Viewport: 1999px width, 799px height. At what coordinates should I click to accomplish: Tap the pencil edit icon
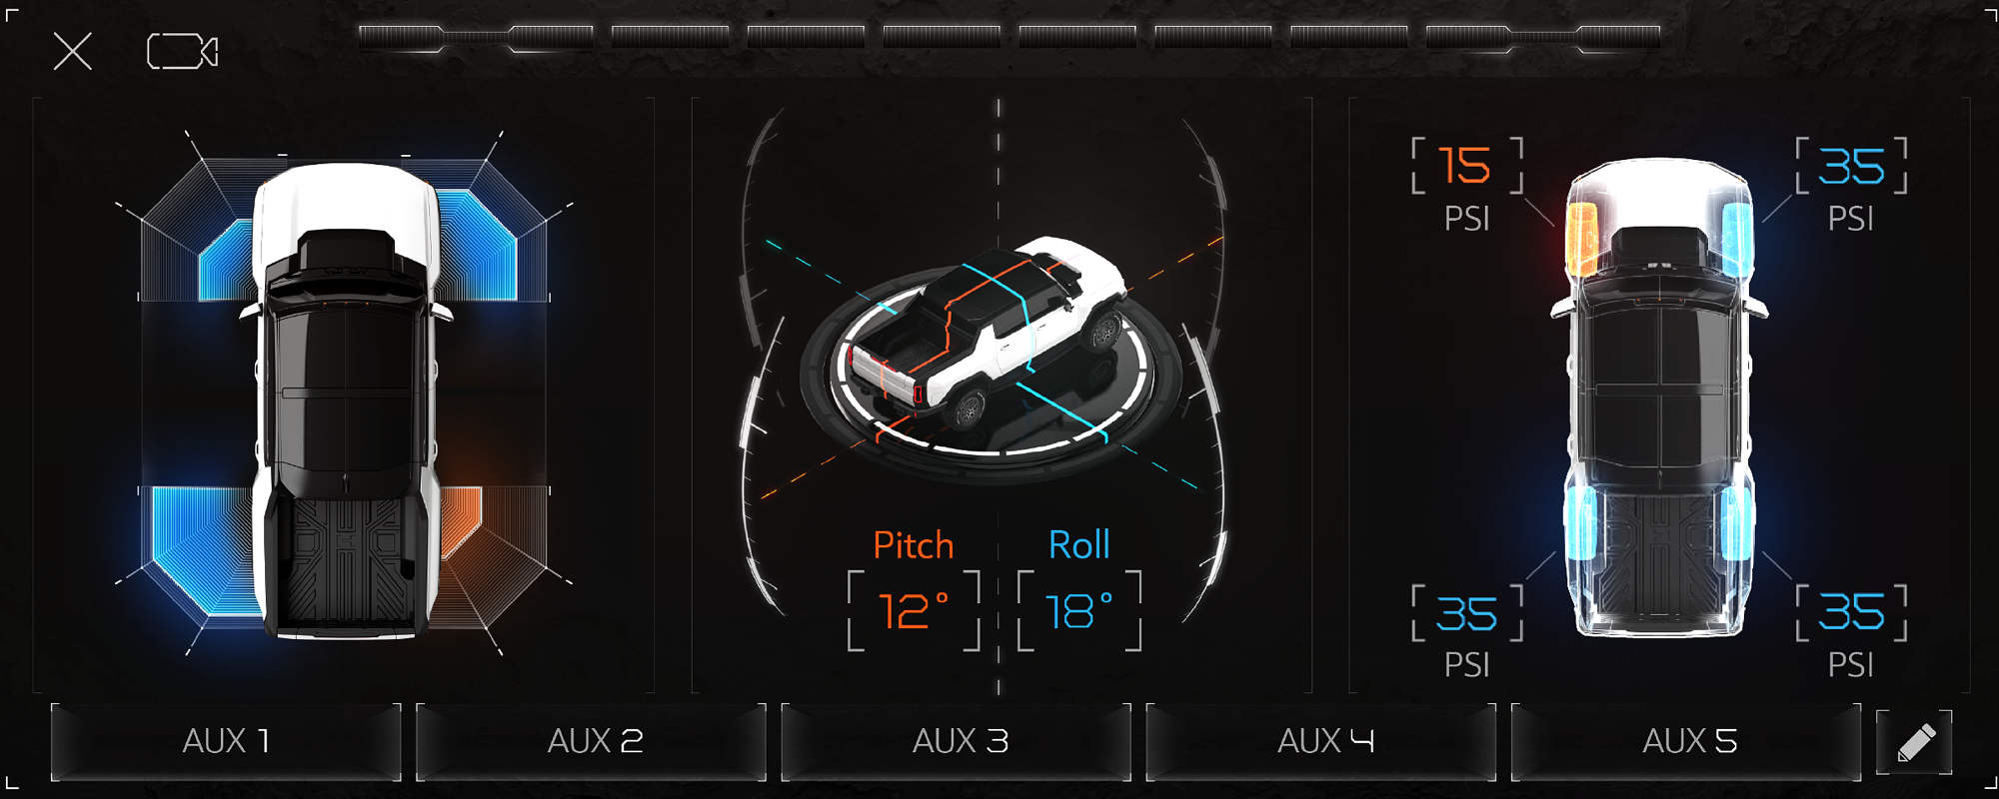(x=1915, y=743)
